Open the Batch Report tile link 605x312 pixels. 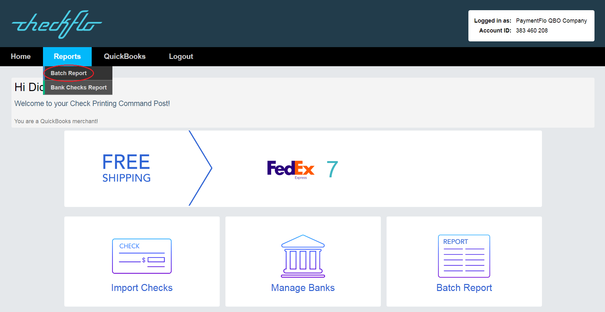click(464, 287)
